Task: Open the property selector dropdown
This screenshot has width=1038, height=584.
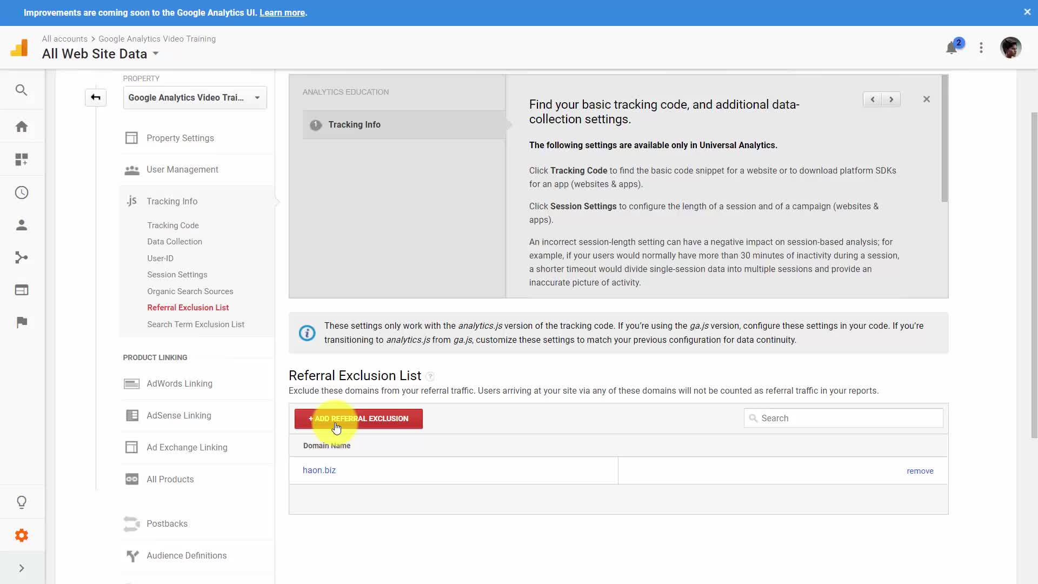Action: (195, 97)
